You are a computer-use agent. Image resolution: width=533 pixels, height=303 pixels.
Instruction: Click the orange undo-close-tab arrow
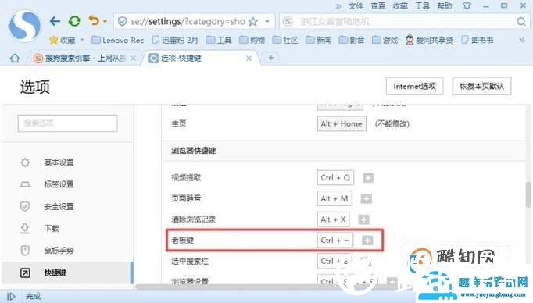click(94, 21)
